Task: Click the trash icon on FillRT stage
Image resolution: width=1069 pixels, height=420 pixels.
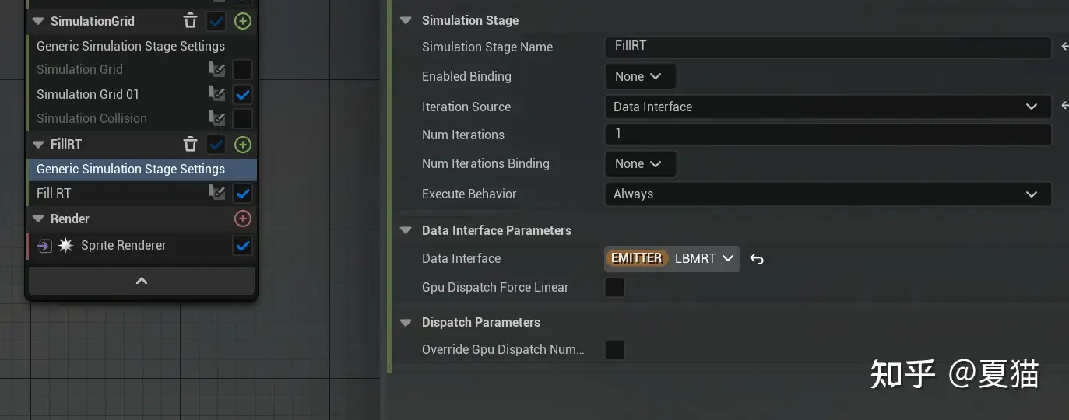Action: 190,144
